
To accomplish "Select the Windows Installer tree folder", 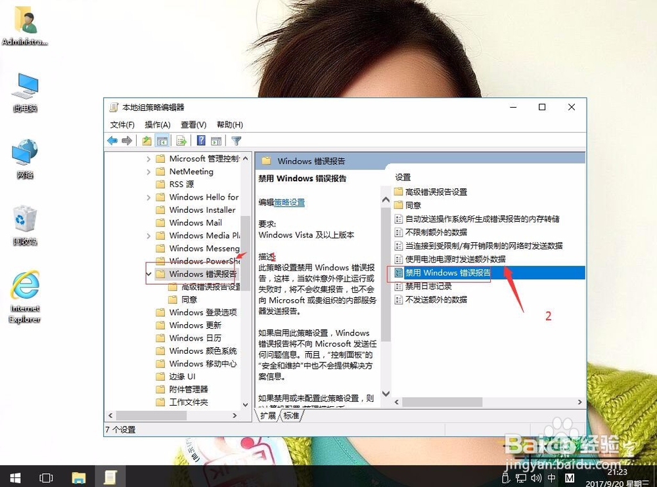I will 195,210.
